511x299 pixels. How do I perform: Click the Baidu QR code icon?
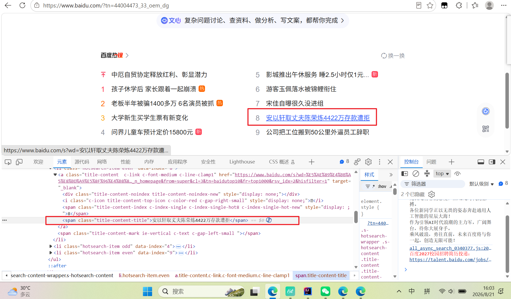486,129
